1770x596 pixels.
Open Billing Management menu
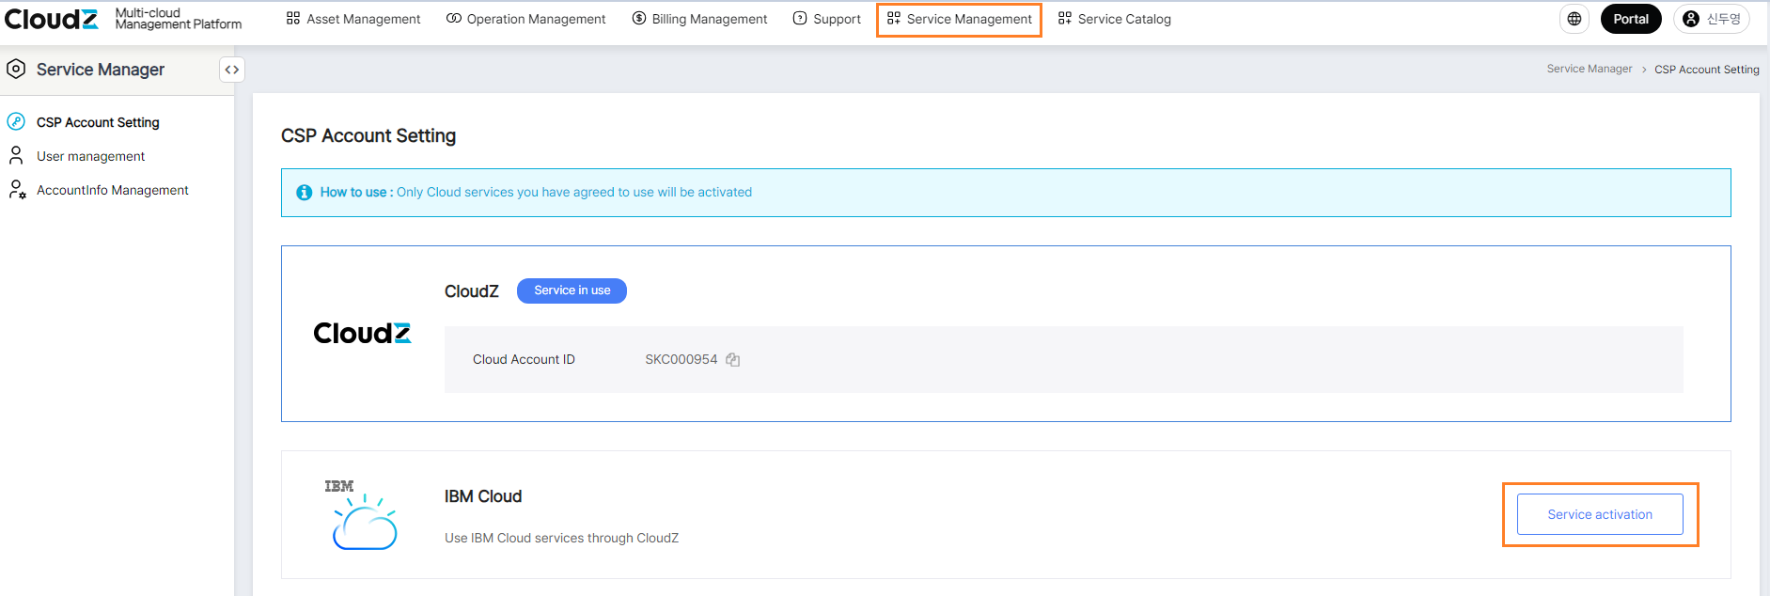tap(699, 19)
